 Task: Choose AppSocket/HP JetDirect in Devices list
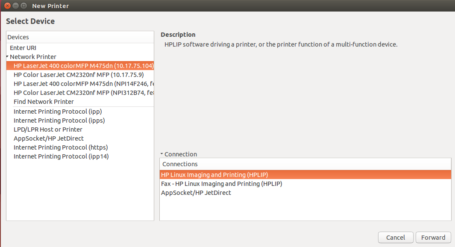(x=48, y=138)
